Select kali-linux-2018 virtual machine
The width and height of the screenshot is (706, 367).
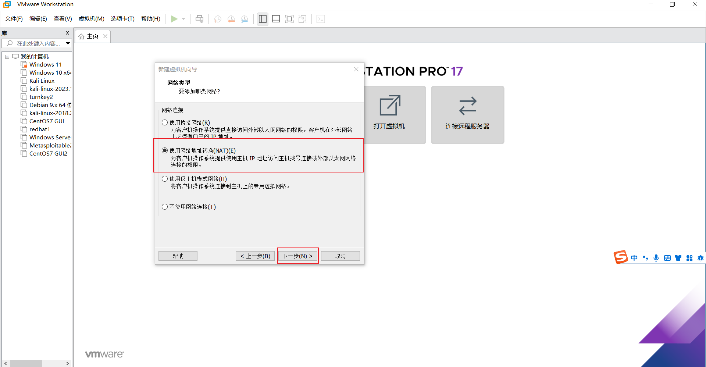50,113
